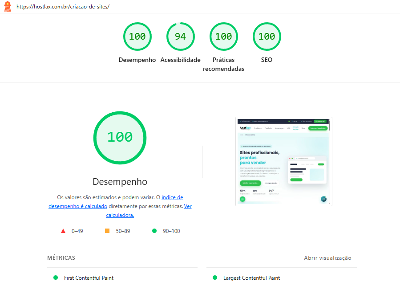
Task: Click the 'Desempenho' heading under large gauge
Action: (x=120, y=182)
